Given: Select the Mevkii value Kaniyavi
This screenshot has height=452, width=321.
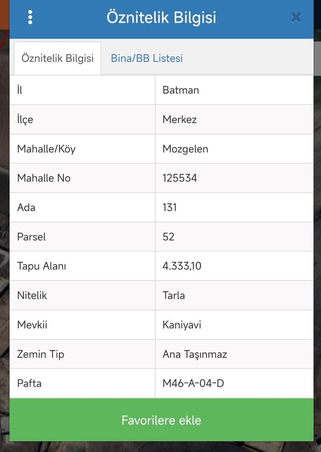Looking at the screenshot, I should point(182,325).
